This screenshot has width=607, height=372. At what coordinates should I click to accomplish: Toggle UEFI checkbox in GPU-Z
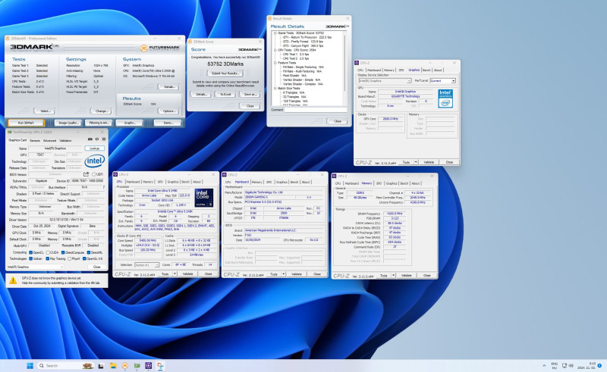93,174
